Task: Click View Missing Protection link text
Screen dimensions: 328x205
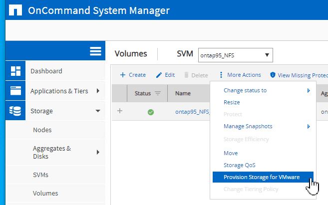Action: coord(303,75)
